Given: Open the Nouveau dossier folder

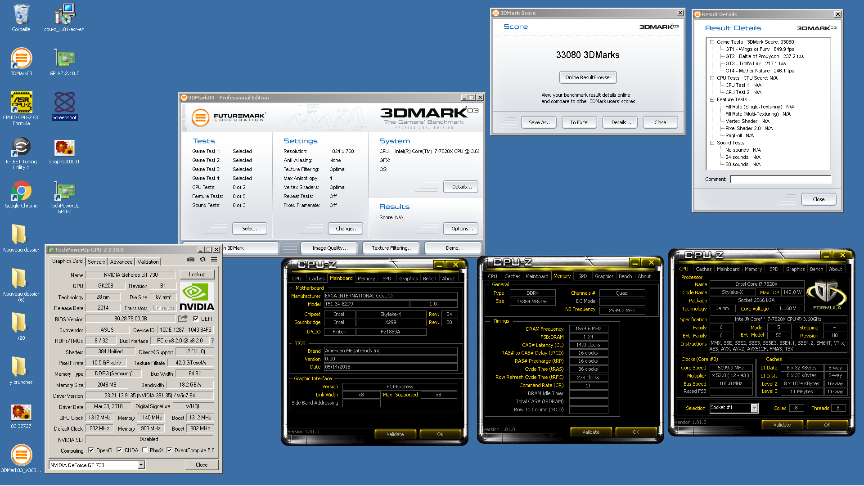Looking at the screenshot, I should [x=21, y=238].
